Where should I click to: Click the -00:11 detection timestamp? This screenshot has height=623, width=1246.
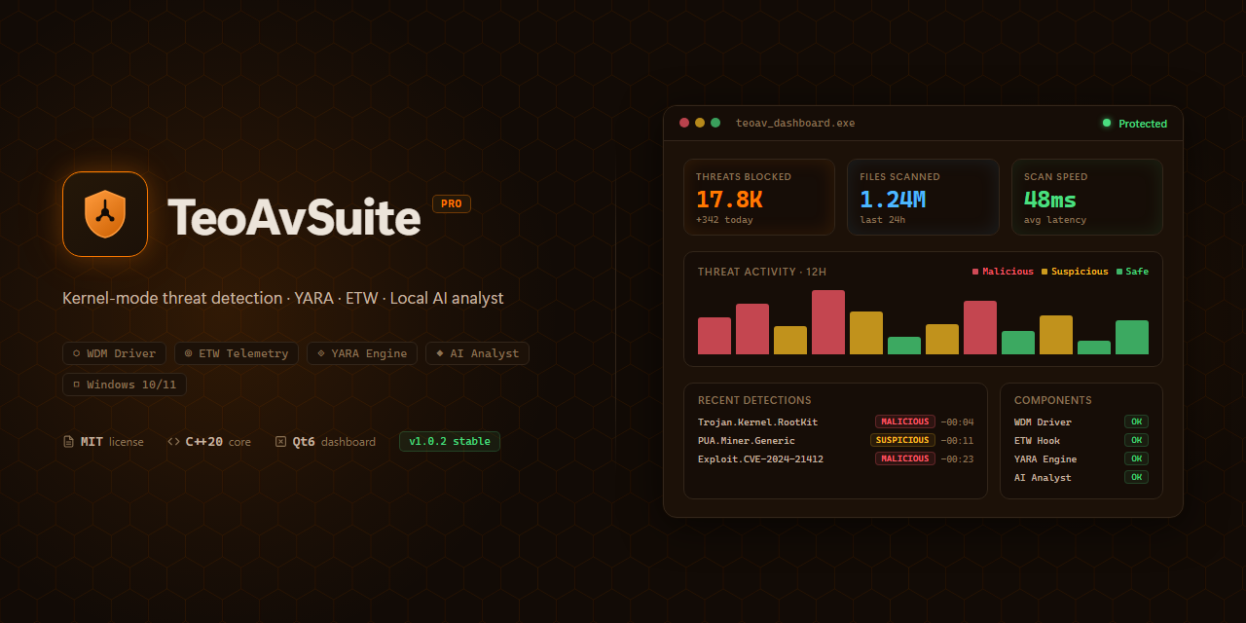click(x=957, y=440)
